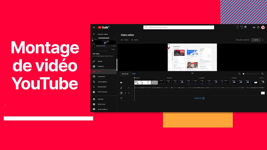This screenshot has width=267, height=150.
Task: Click the blue Trim button
Action: pos(134,74)
